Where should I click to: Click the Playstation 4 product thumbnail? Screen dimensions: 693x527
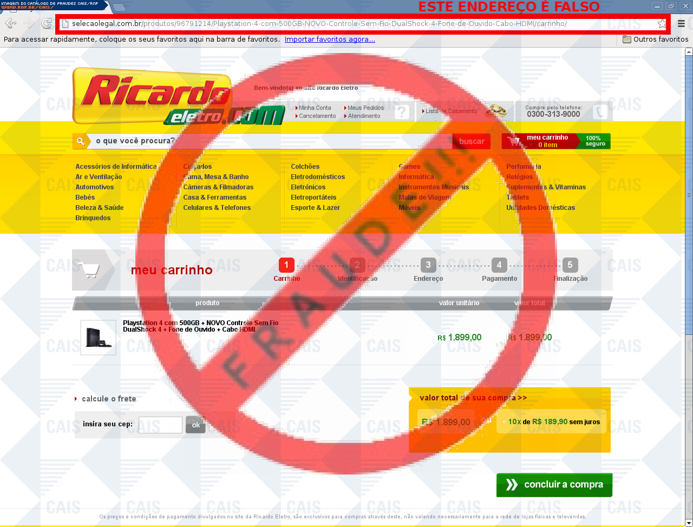[x=98, y=338]
